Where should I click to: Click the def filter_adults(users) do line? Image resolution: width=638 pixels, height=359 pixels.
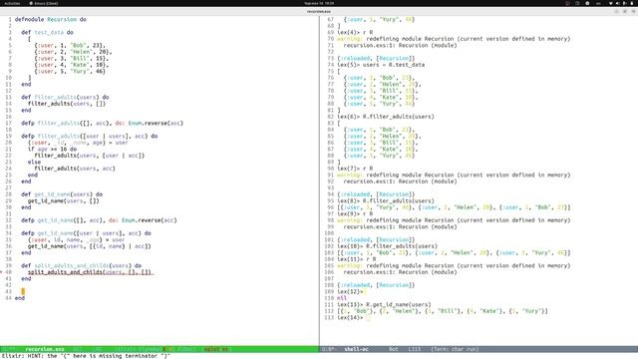(x=65, y=97)
